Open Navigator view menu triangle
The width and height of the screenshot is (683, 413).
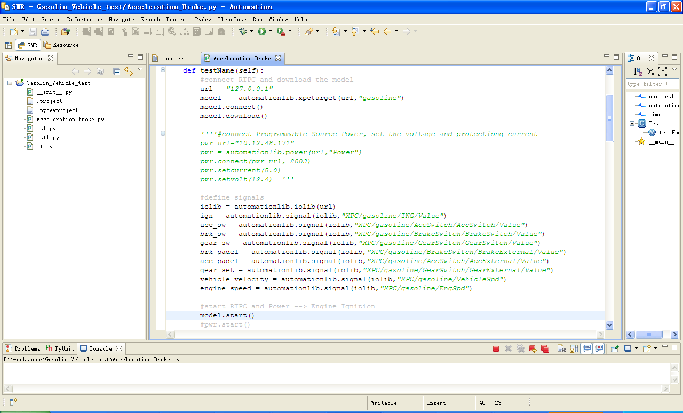pyautogui.click(x=140, y=70)
